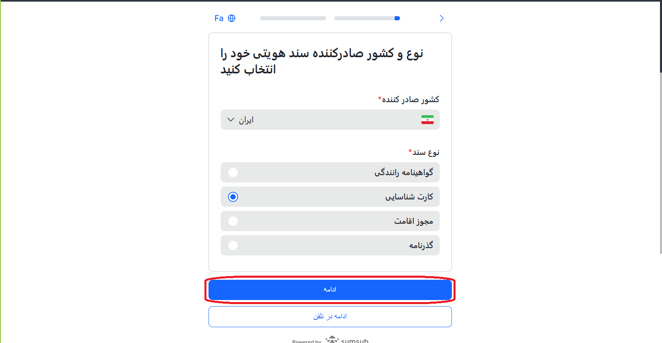Click the first progress bar segment
The width and height of the screenshot is (662, 343).
pos(293,18)
